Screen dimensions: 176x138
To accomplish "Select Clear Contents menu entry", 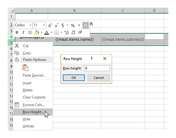I will (33, 97).
